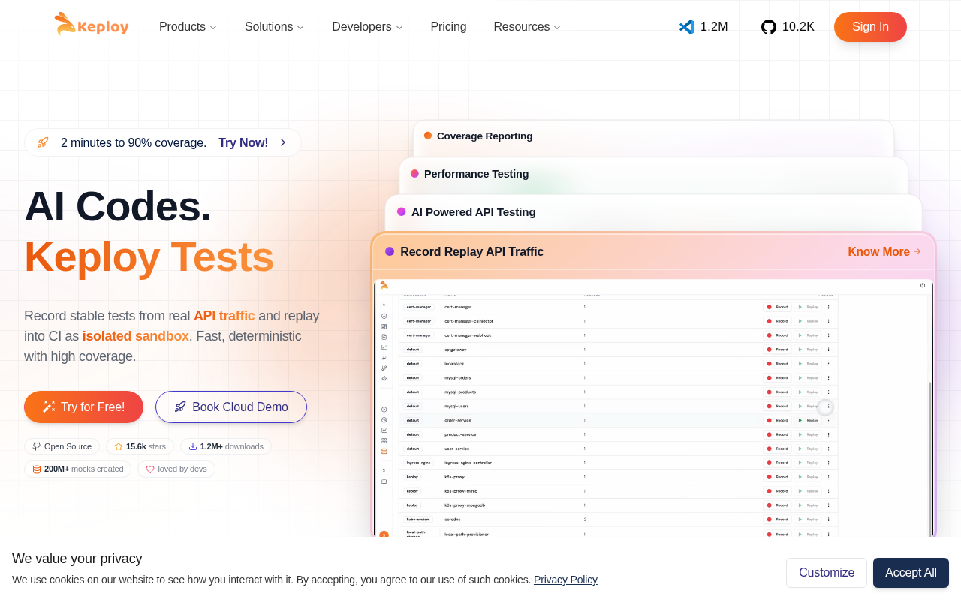Open the Privacy Policy link
This screenshot has height=600, width=961.
click(565, 580)
